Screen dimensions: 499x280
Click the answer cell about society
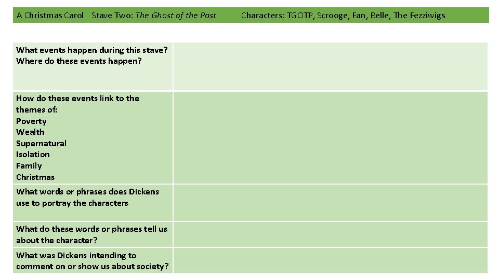pos(331,261)
